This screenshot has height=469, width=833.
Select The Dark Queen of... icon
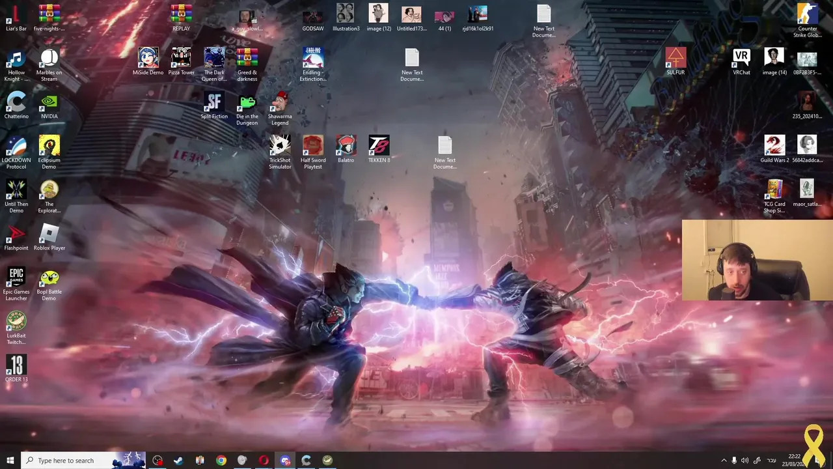214,64
